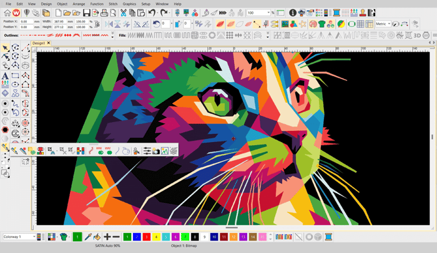Screen dimensions: 437x253
Task: Click the Home icon in the toolbar
Action: click(7, 12)
